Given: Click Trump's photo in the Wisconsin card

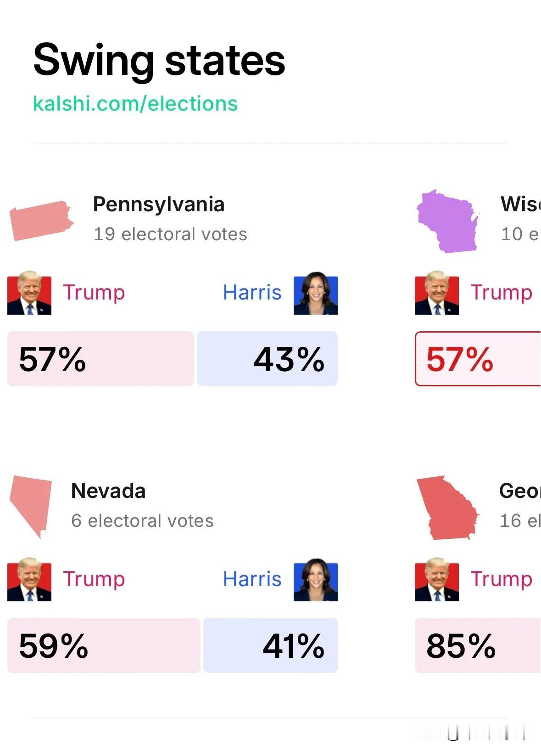Looking at the screenshot, I should click(x=437, y=293).
